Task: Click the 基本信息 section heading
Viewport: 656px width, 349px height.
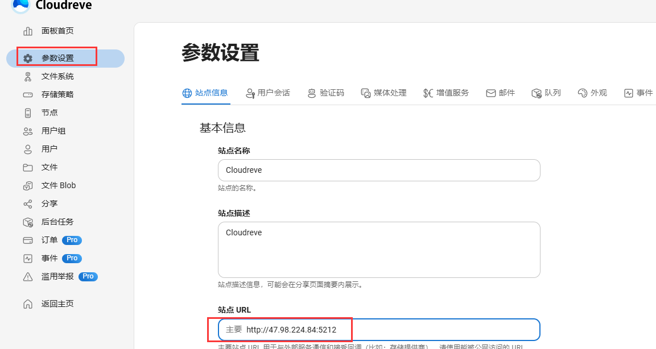Action: click(222, 128)
